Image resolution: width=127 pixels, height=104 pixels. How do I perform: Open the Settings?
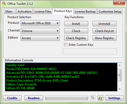point(114,98)
